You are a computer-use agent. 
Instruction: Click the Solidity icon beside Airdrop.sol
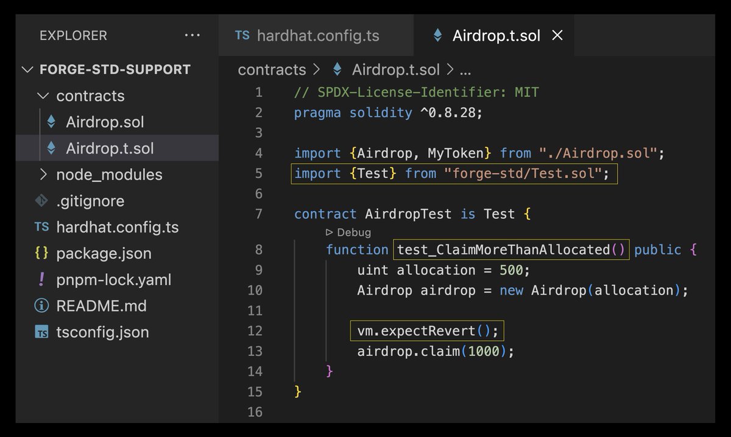click(51, 122)
